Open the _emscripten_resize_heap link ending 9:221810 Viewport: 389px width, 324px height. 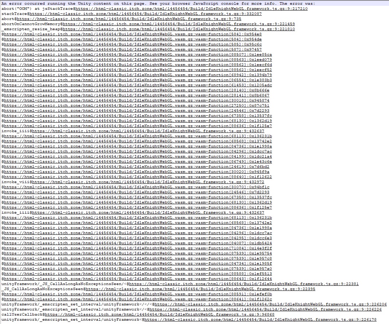[x=179, y=29]
